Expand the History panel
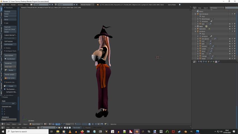238x134 pixels. (x=7, y=48)
